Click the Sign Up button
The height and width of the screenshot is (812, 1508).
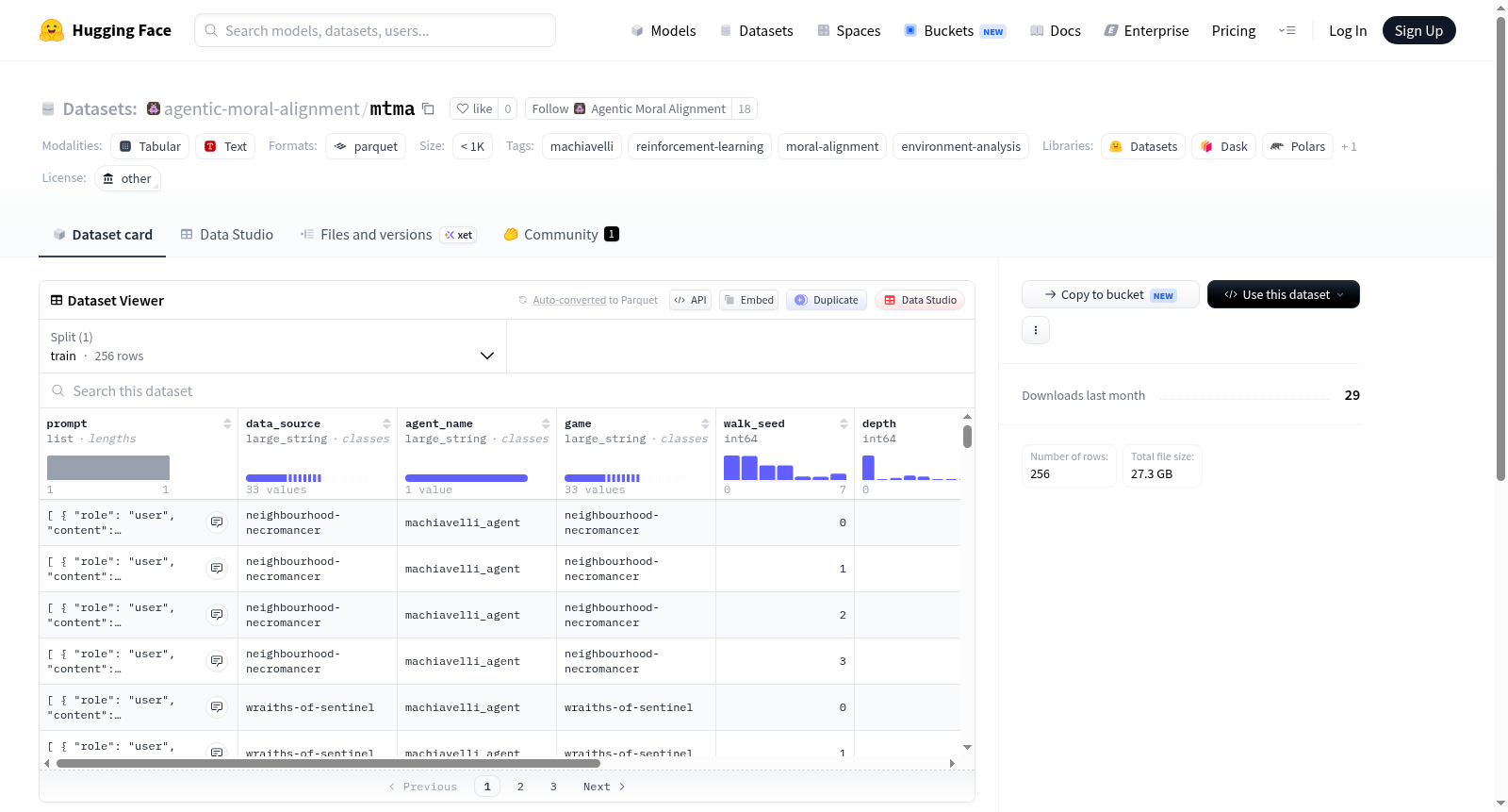click(x=1418, y=30)
